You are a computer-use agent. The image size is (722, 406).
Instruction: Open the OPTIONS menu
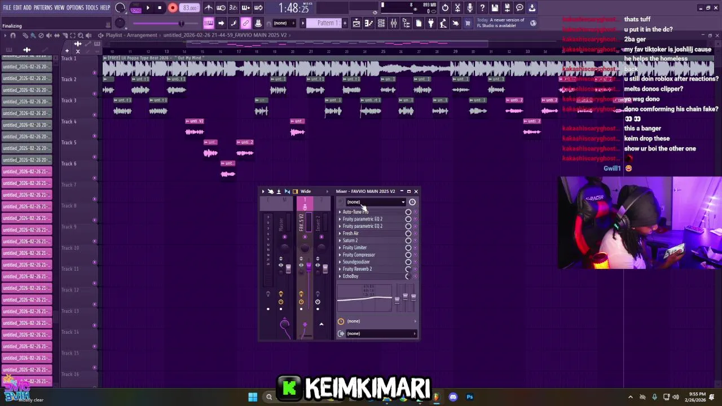(x=75, y=8)
